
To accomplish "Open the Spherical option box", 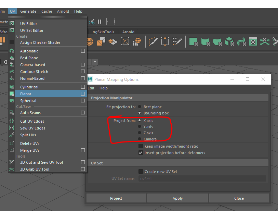I will 83,100.
